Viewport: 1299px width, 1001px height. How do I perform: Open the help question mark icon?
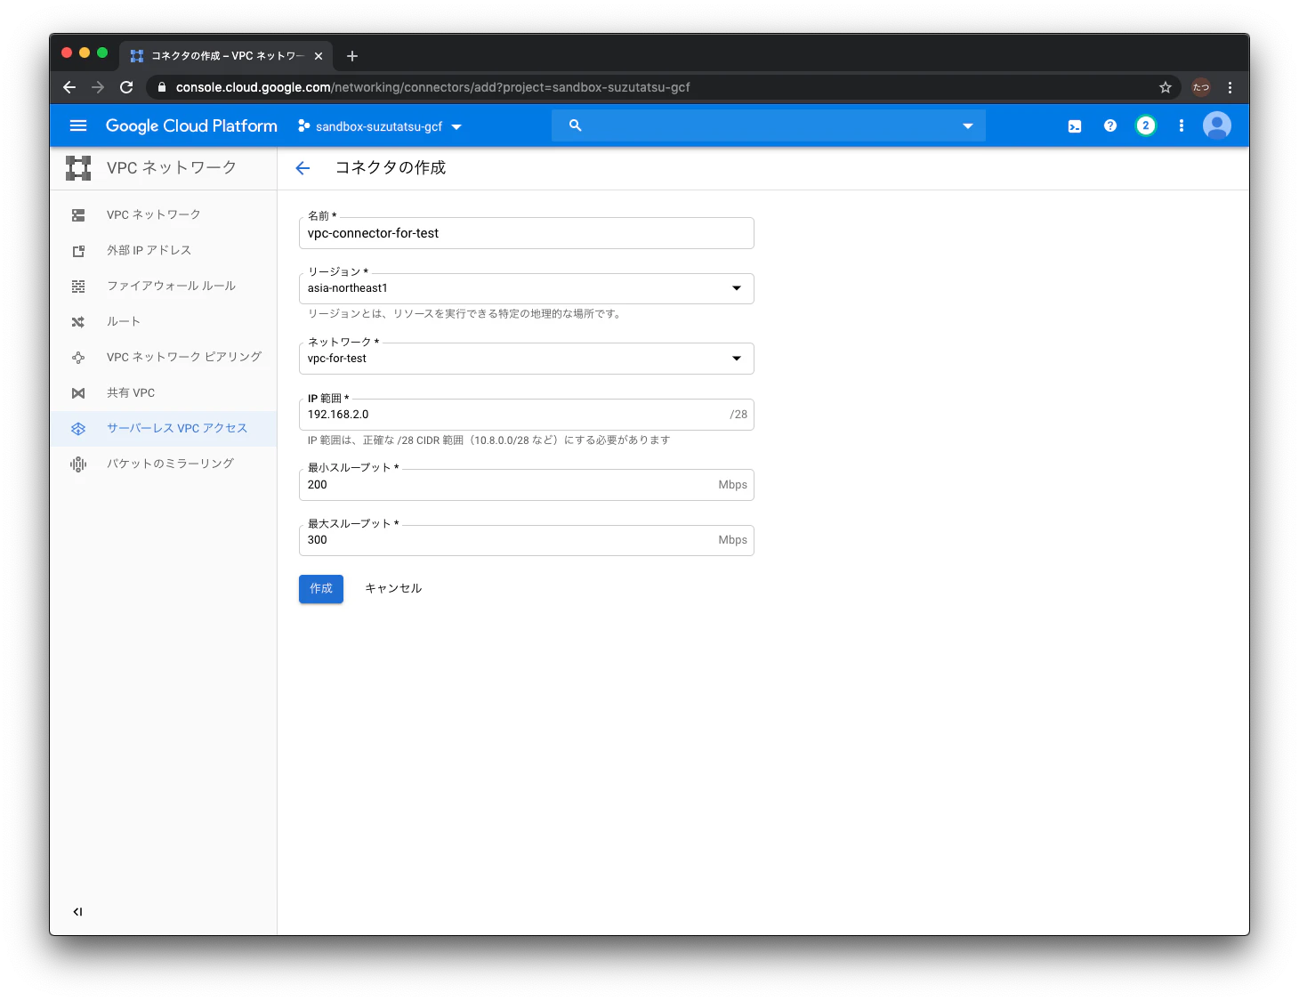tap(1110, 125)
